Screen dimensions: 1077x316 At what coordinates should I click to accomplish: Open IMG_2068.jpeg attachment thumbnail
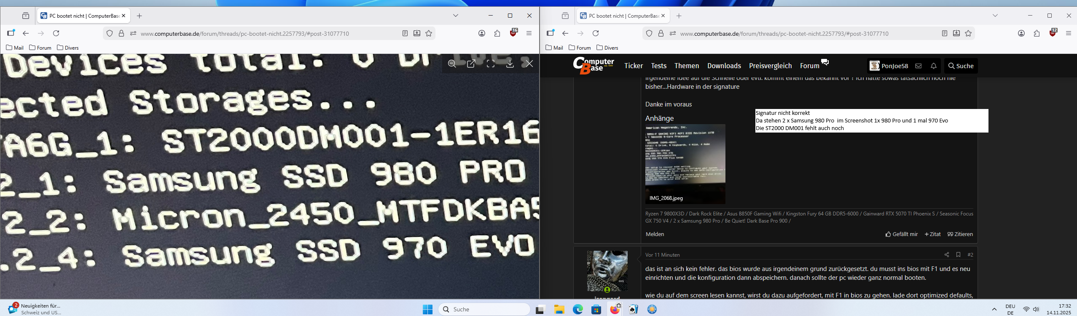(x=685, y=164)
